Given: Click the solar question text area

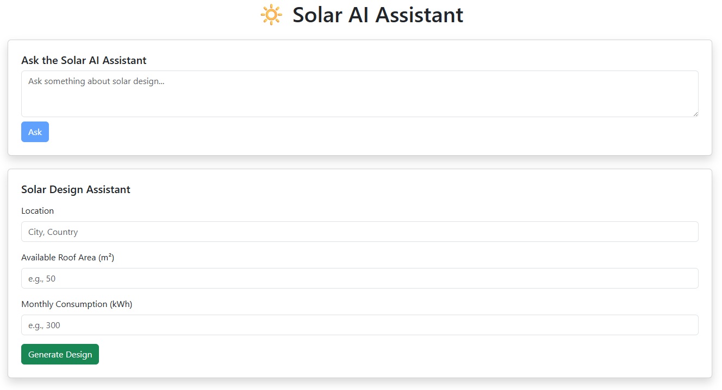Looking at the screenshot, I should pos(359,93).
